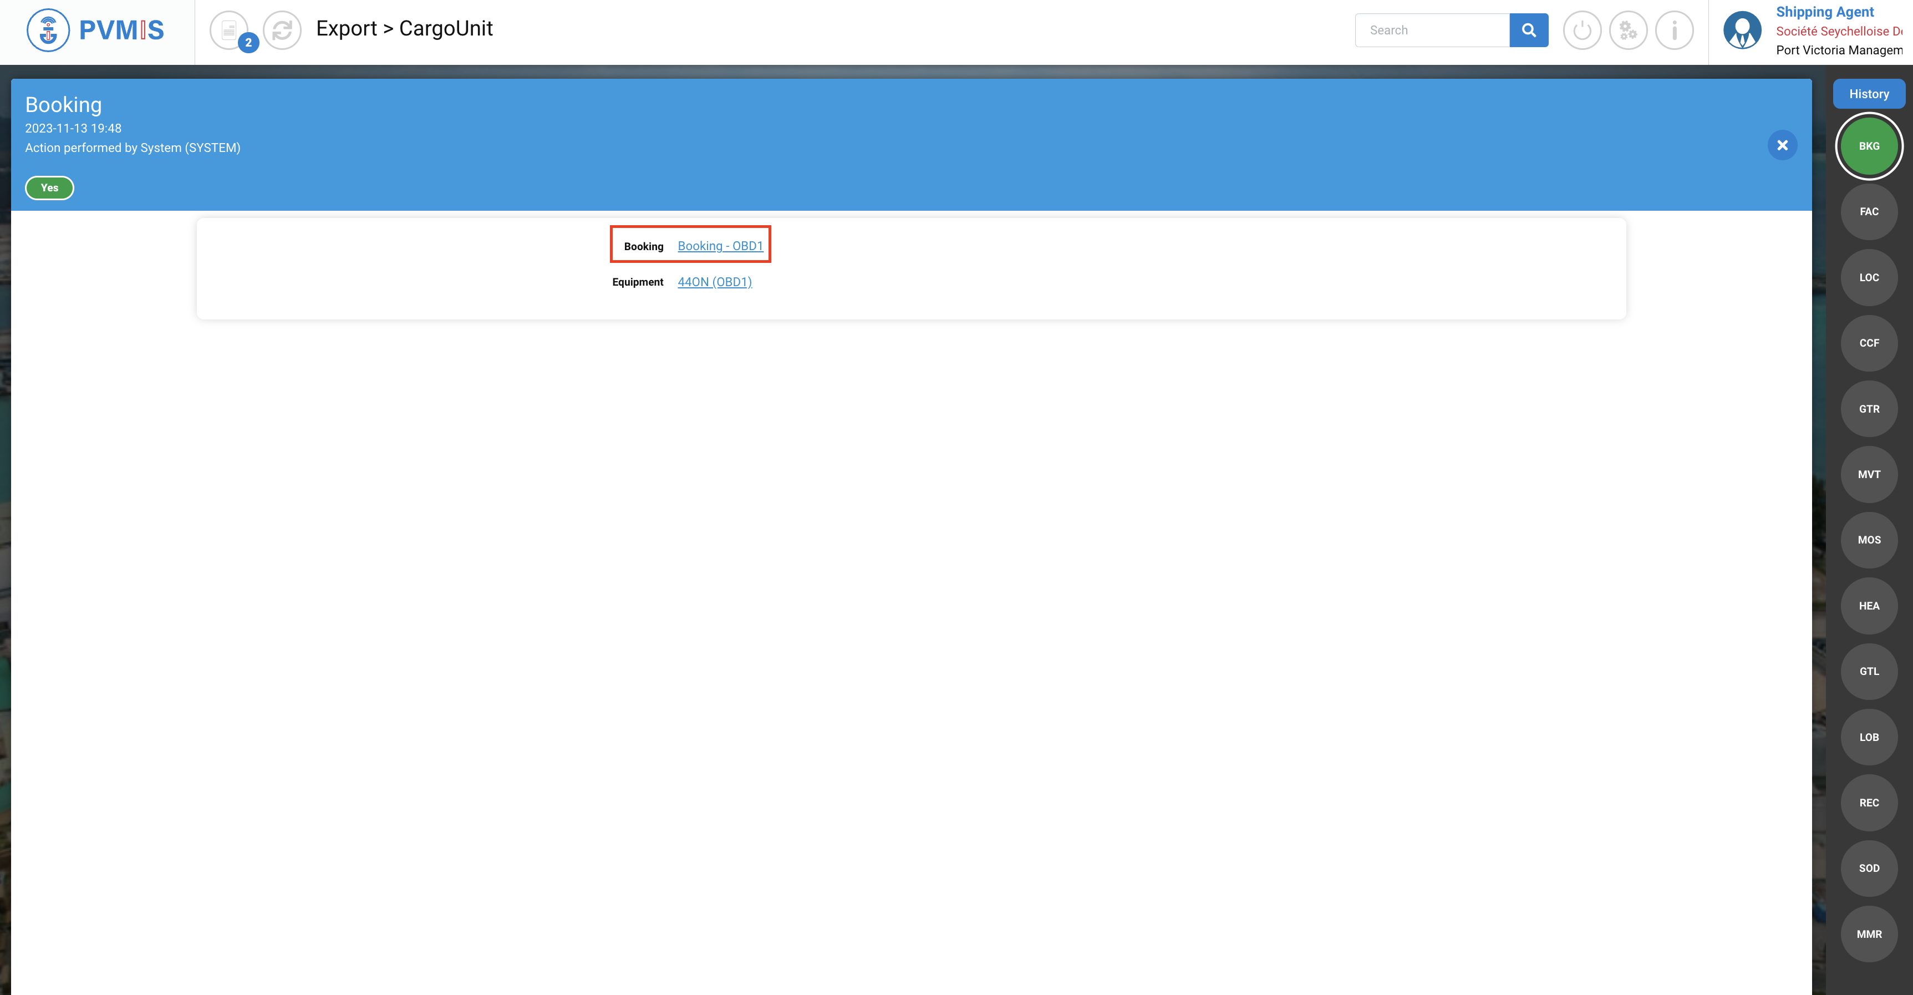Click the green Yes badge

(x=49, y=188)
